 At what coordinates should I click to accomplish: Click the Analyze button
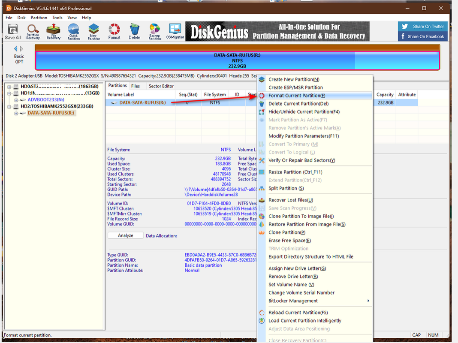coord(125,235)
